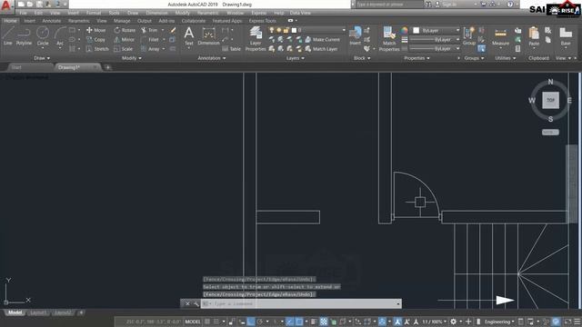
Task: Activate the Stretch tool
Action: [97, 48]
